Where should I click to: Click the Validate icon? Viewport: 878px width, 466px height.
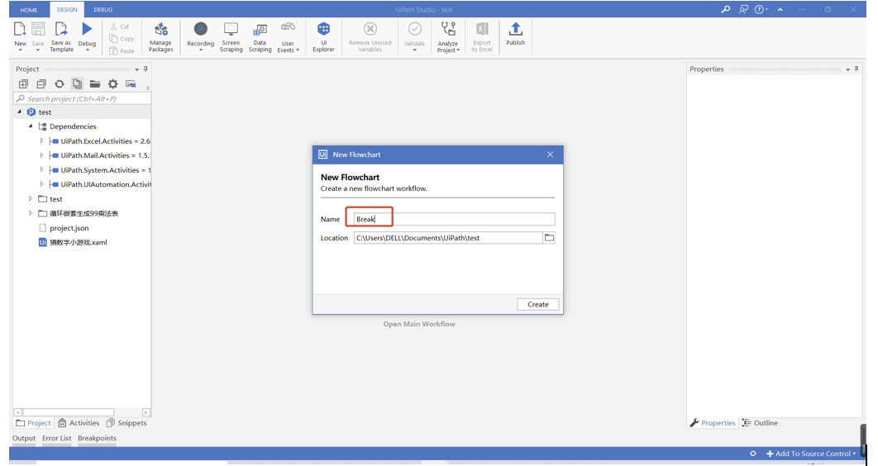click(x=414, y=29)
